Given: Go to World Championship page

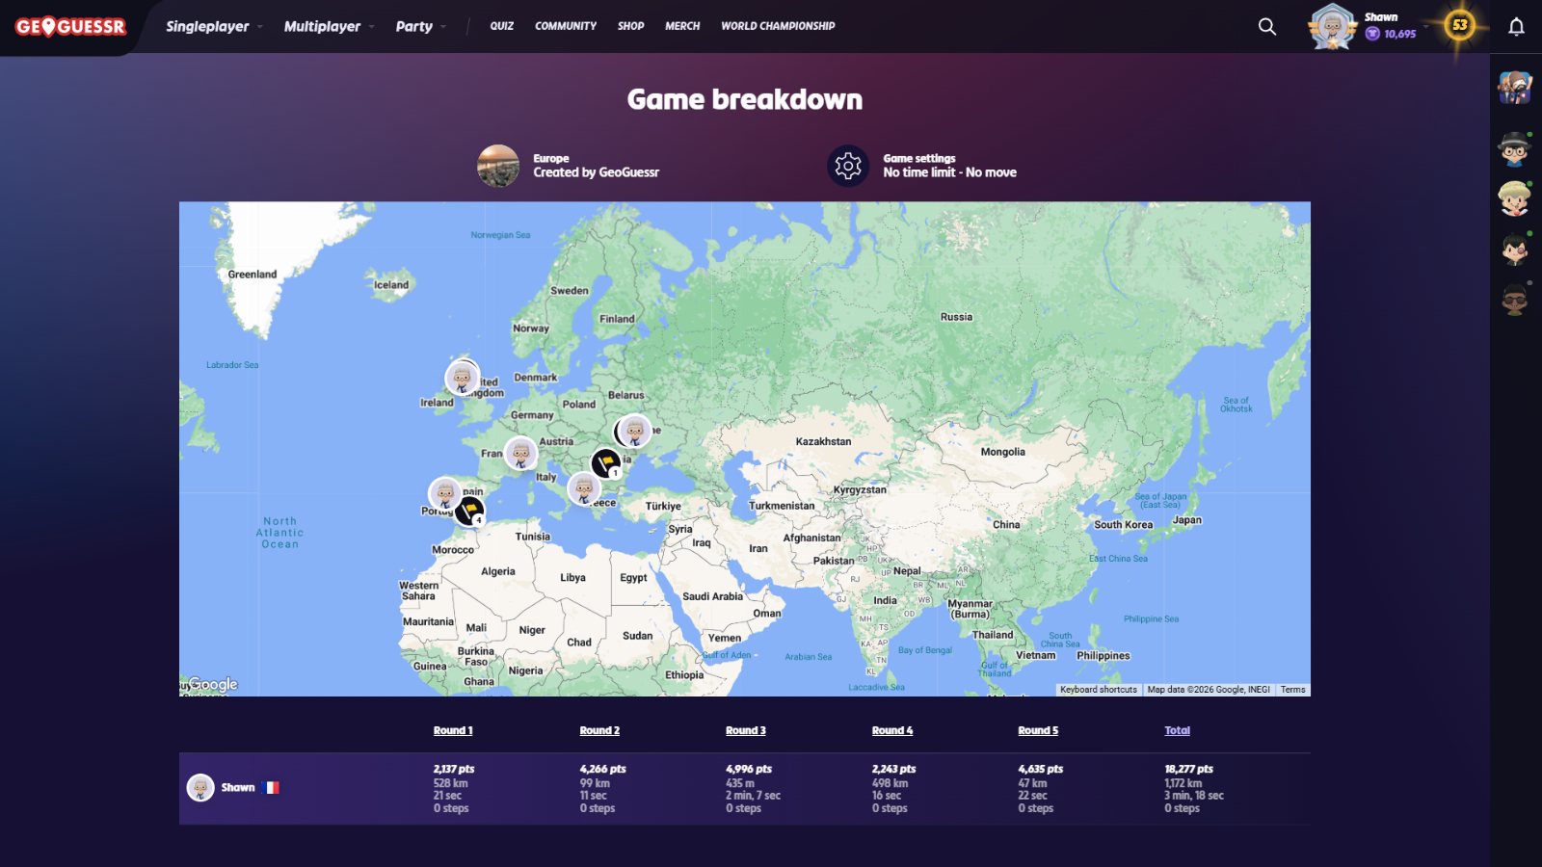Looking at the screenshot, I should 778,26.
